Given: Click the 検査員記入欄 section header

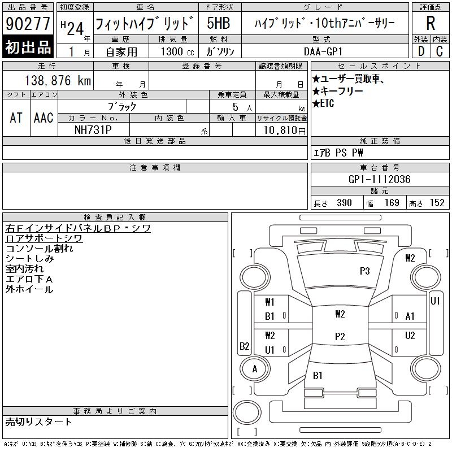Looking at the screenshot, I should 115,217.
